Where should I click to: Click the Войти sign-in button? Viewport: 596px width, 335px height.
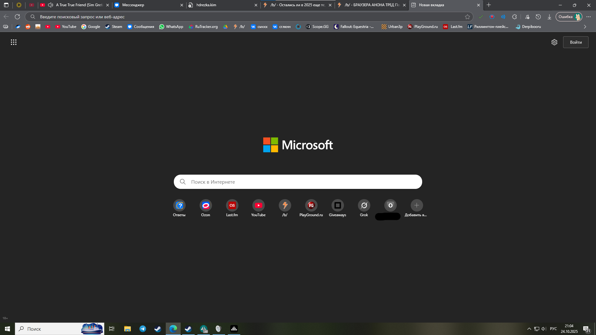[x=576, y=42]
